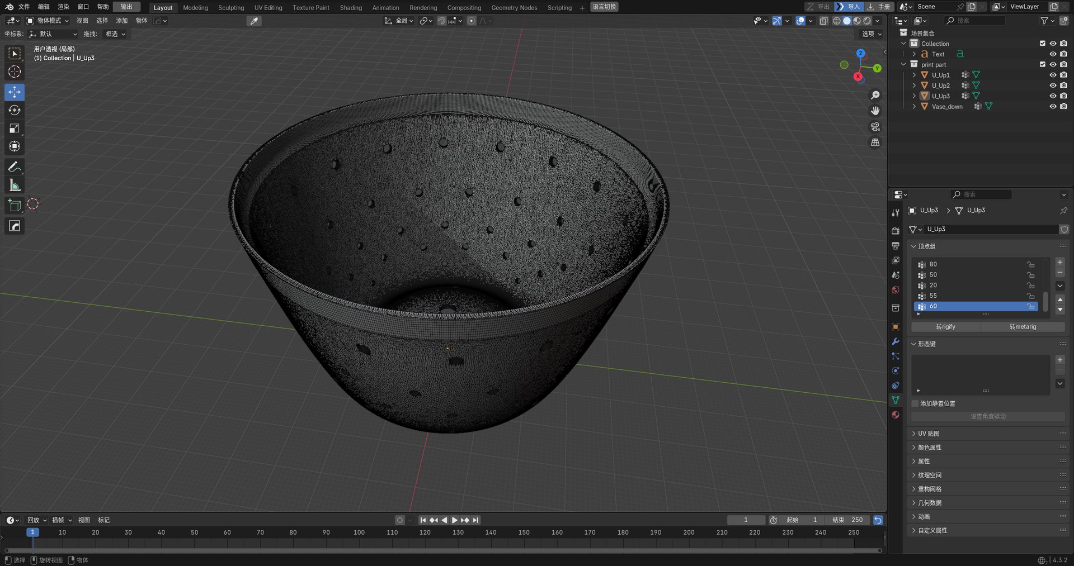The height and width of the screenshot is (566, 1074).
Task: Play animation forward
Action: (455, 520)
